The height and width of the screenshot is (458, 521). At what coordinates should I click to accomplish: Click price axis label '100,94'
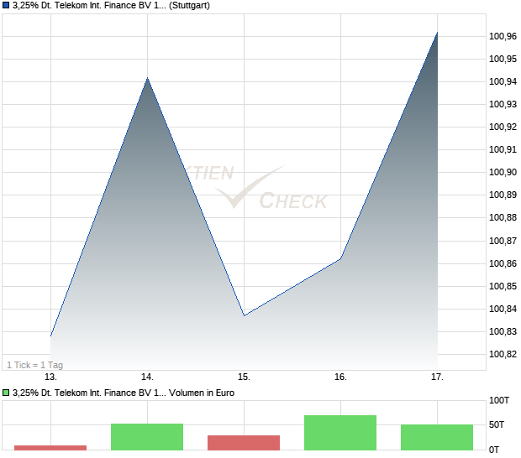(503, 81)
